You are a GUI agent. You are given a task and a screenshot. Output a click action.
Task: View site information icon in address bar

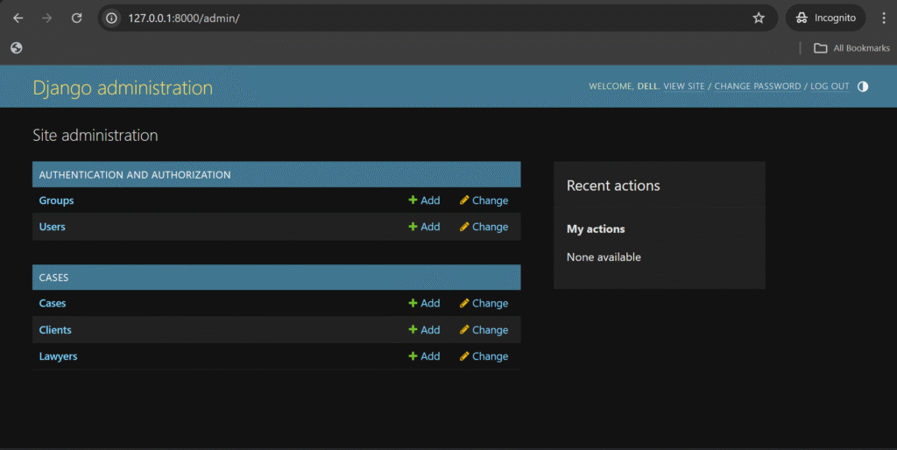[111, 18]
